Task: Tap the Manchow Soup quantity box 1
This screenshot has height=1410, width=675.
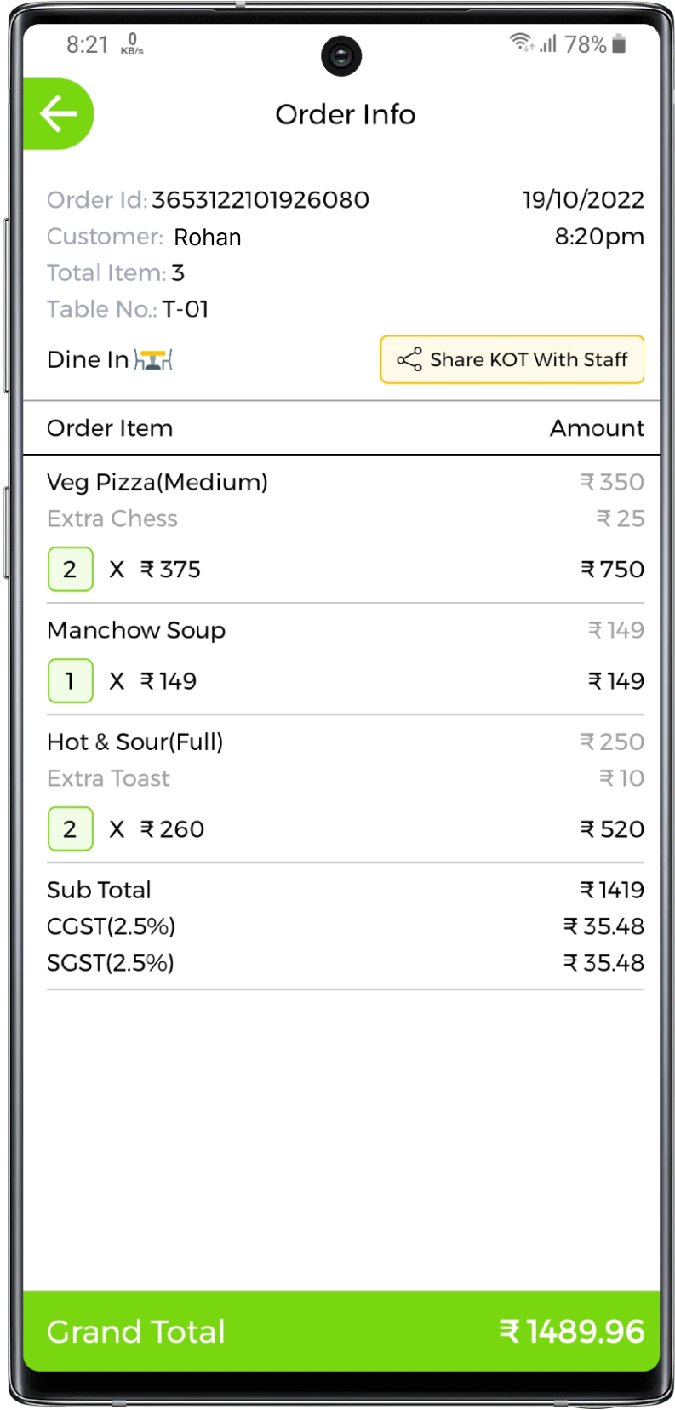Action: (70, 680)
